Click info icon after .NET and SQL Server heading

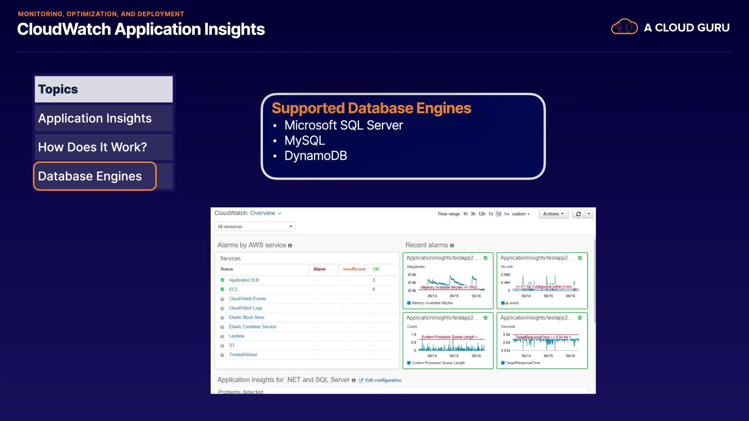coord(353,380)
